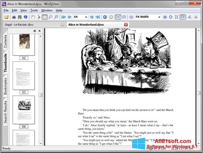Click the Print icon in toolbar
This screenshot has height=153, width=203.
pos(14,17)
